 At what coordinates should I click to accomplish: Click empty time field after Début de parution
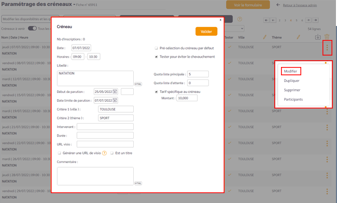pos(127,92)
